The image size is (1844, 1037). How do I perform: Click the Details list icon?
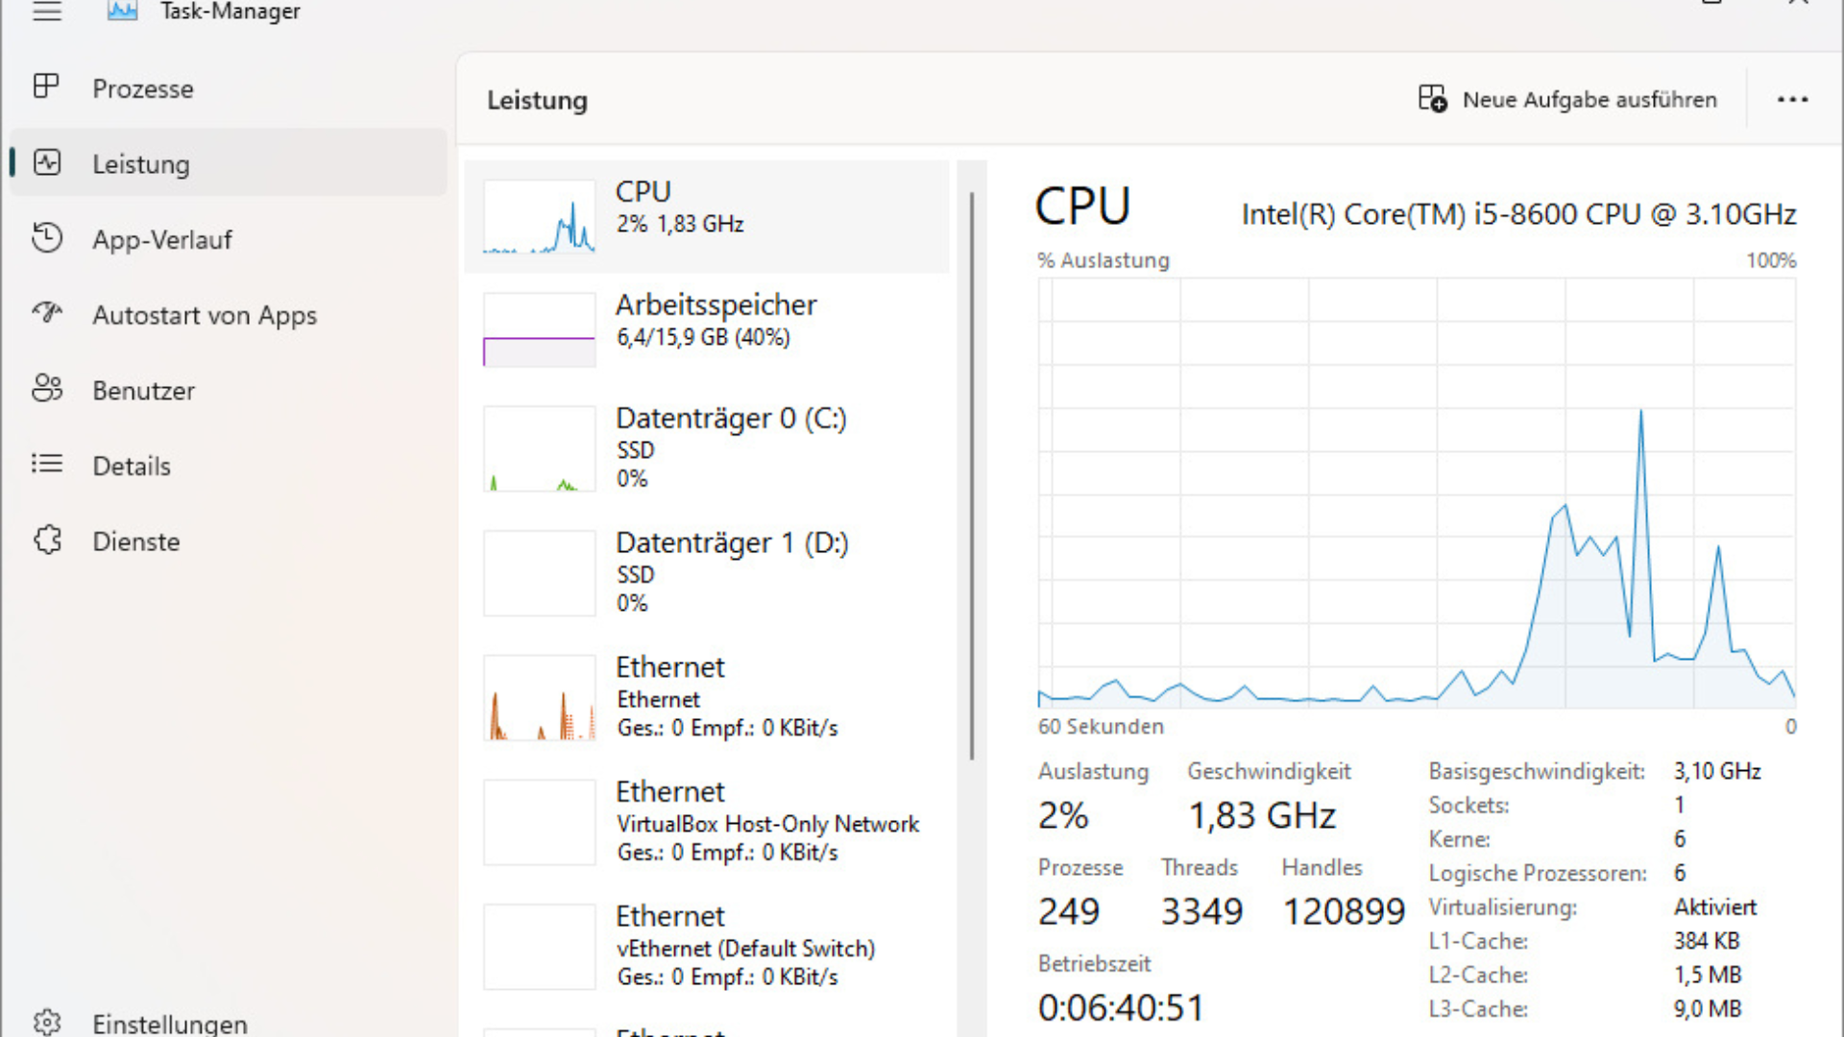click(46, 465)
